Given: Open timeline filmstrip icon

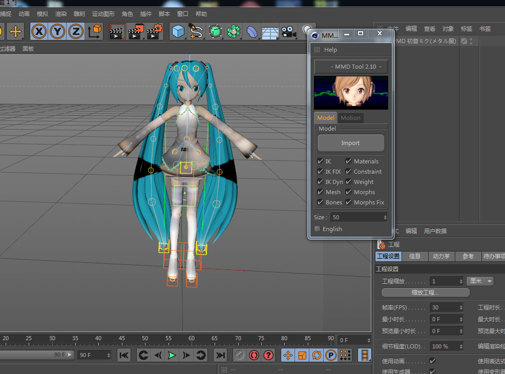Looking at the screenshot, I should pos(365,355).
